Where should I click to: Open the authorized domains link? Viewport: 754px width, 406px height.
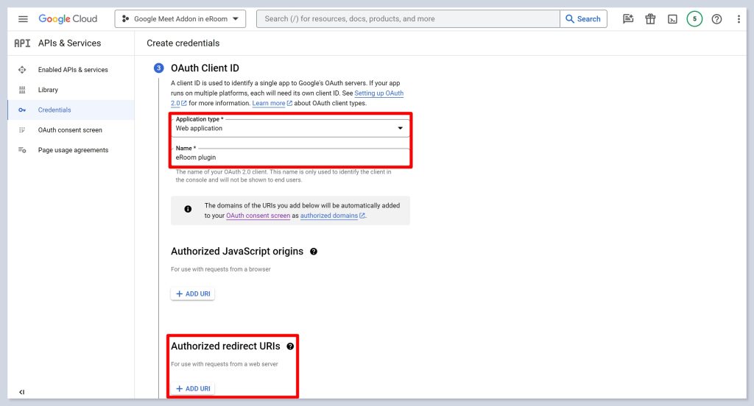329,216
